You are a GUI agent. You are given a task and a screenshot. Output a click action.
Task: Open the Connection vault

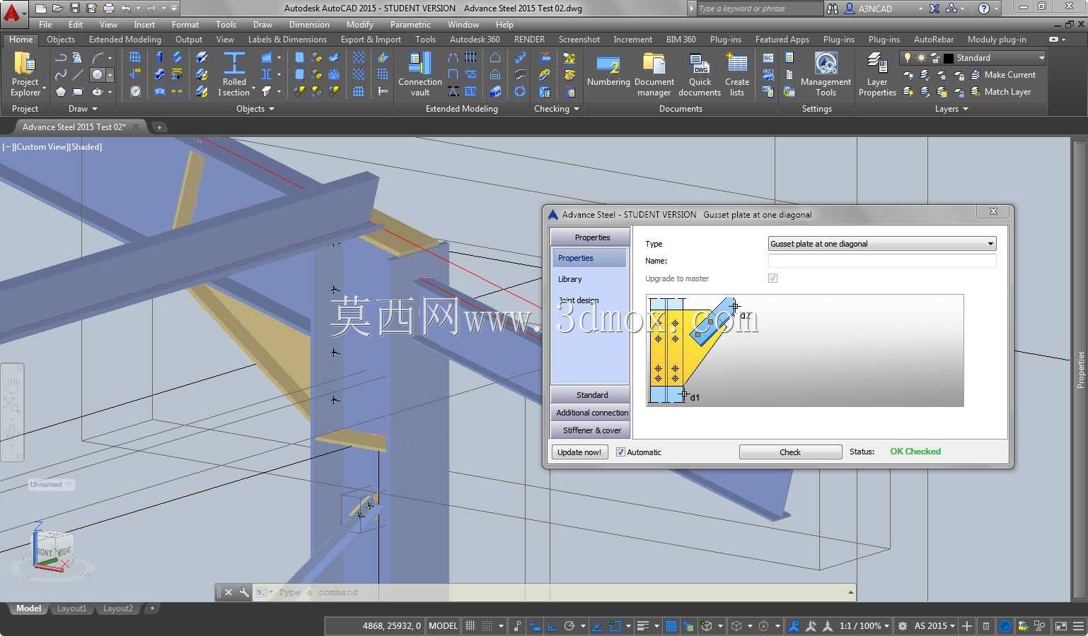coord(419,74)
